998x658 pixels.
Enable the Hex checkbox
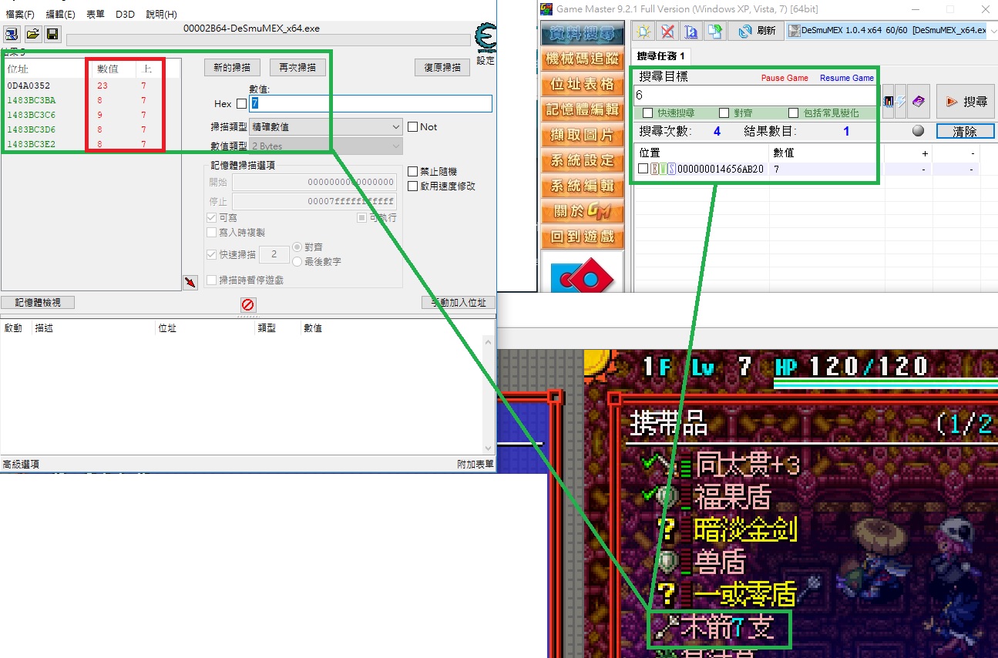(x=242, y=104)
